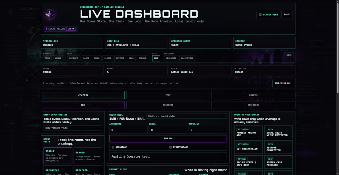
Task: Click the Restore Connection tile
Action: pyautogui.click(x=279, y=147)
